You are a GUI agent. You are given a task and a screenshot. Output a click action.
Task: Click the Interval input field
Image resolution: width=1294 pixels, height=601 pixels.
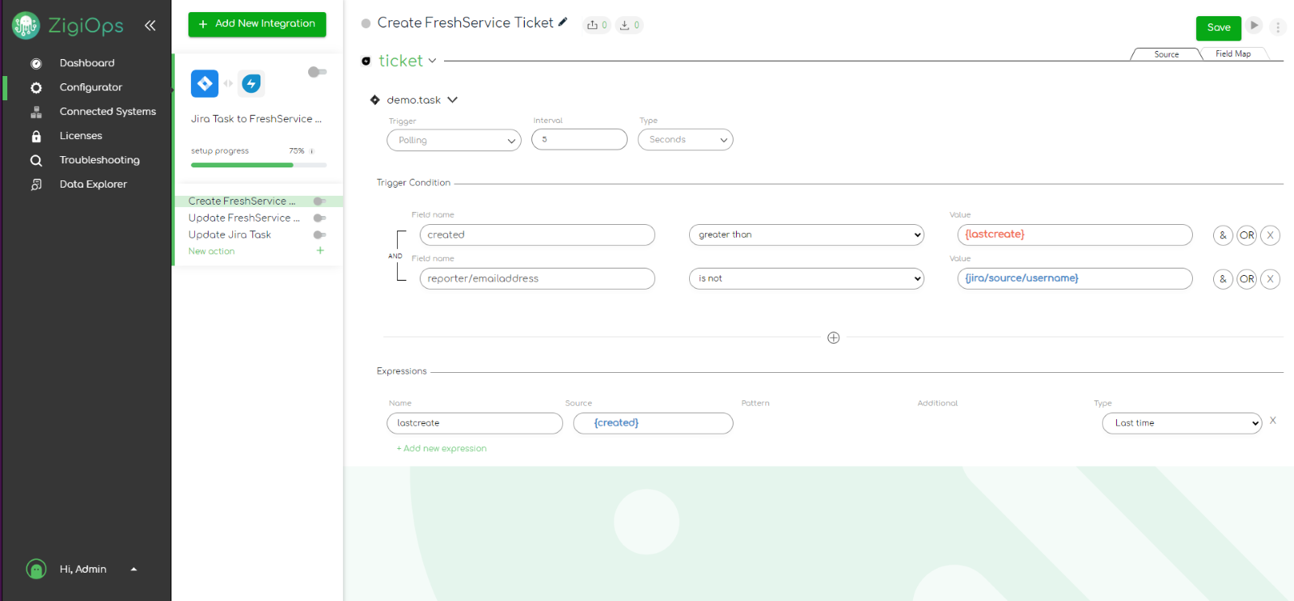[579, 139]
